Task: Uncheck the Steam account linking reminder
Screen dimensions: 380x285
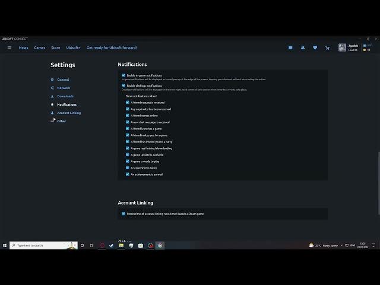Action: click(x=123, y=214)
